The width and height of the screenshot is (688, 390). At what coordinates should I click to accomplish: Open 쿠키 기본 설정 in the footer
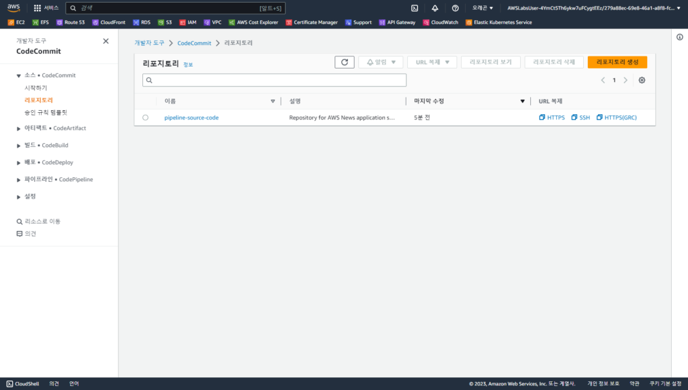click(x=665, y=384)
